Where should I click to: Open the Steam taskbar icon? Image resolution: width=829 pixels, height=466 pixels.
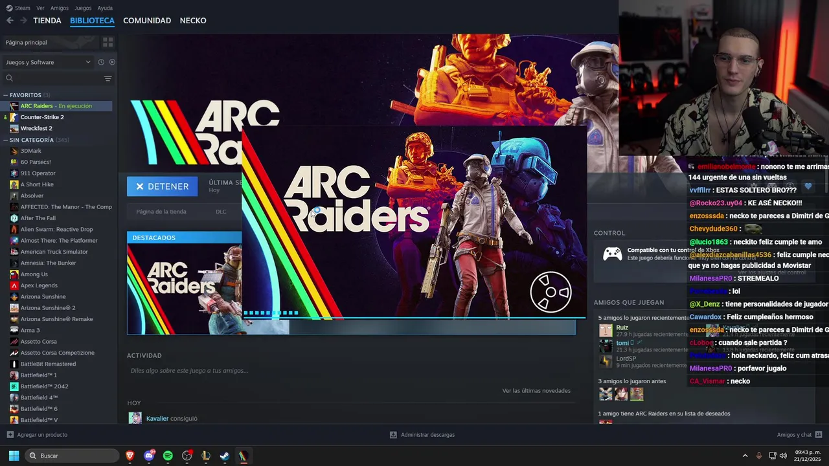tap(225, 456)
